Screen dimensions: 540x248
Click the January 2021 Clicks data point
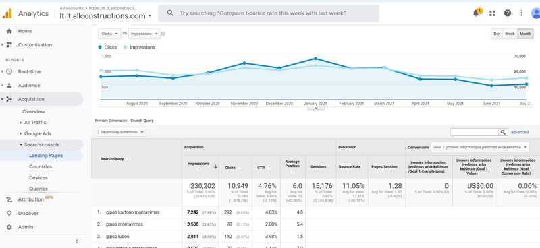(x=315, y=59)
